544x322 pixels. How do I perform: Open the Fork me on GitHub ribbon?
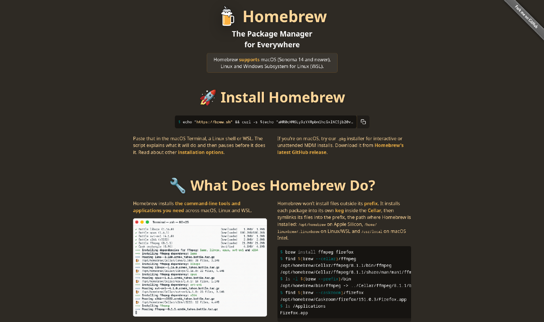[527, 17]
